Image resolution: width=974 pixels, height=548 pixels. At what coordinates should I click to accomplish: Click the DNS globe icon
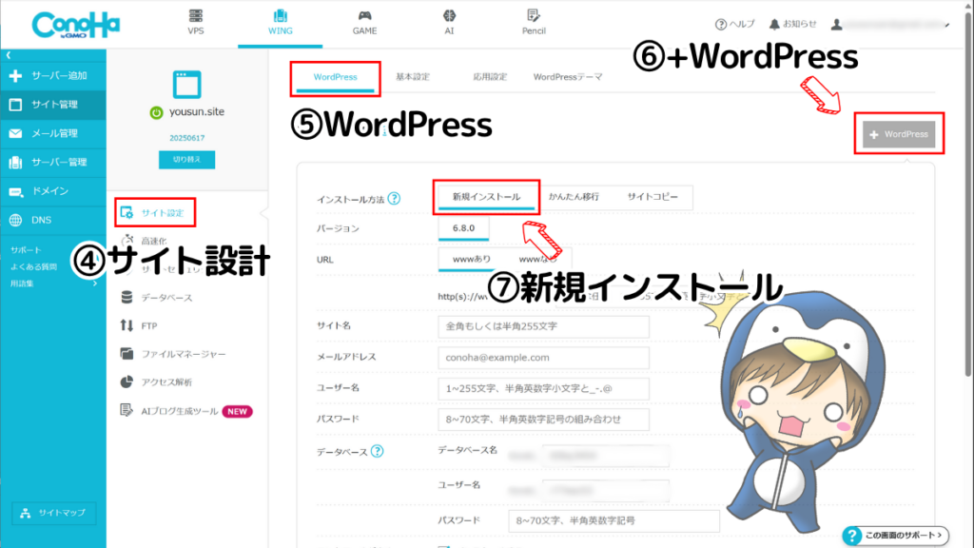coord(15,220)
